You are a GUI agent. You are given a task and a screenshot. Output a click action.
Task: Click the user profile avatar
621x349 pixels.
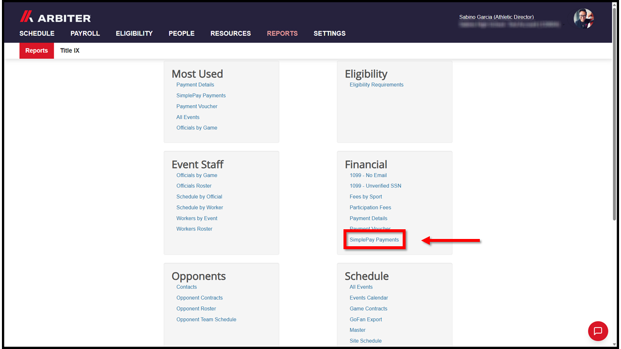(583, 19)
